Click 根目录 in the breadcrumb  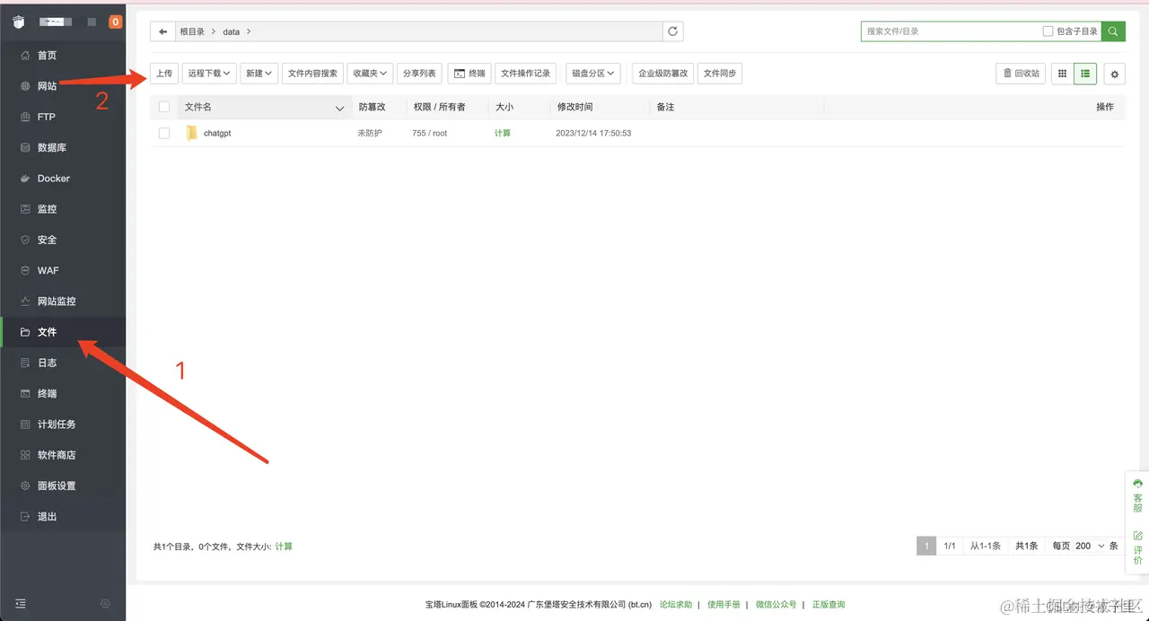[192, 31]
